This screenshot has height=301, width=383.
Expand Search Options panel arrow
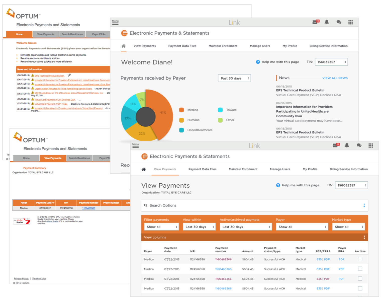click(364, 205)
